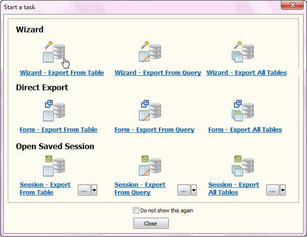Launch Form - Export From Table link

pyautogui.click(x=58, y=130)
